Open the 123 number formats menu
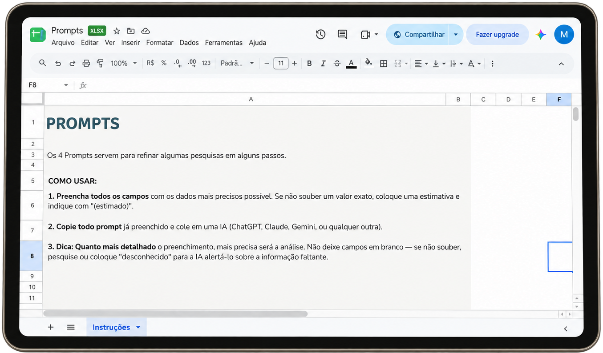Screen dimensions: 603x353 (x=206, y=63)
